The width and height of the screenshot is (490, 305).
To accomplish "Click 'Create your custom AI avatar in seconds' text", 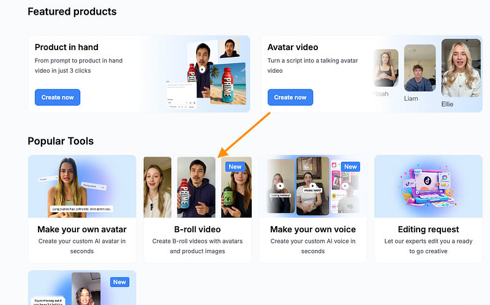I will (x=82, y=246).
